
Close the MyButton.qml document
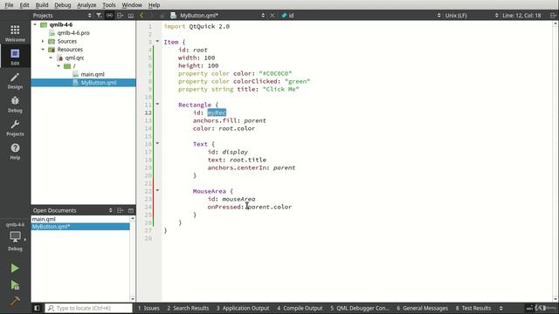pyautogui.click(x=272, y=16)
